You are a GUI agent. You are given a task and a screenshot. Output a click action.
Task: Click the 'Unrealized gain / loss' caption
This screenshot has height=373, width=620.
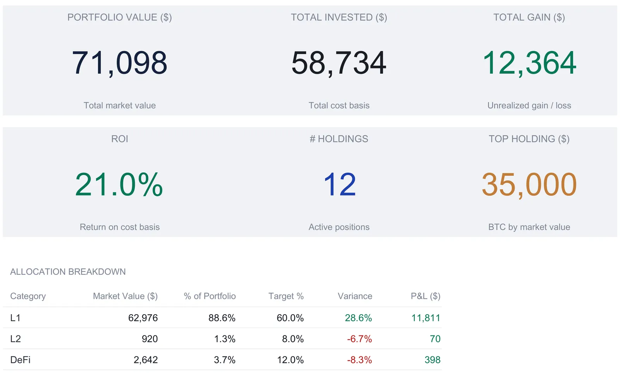529,106
